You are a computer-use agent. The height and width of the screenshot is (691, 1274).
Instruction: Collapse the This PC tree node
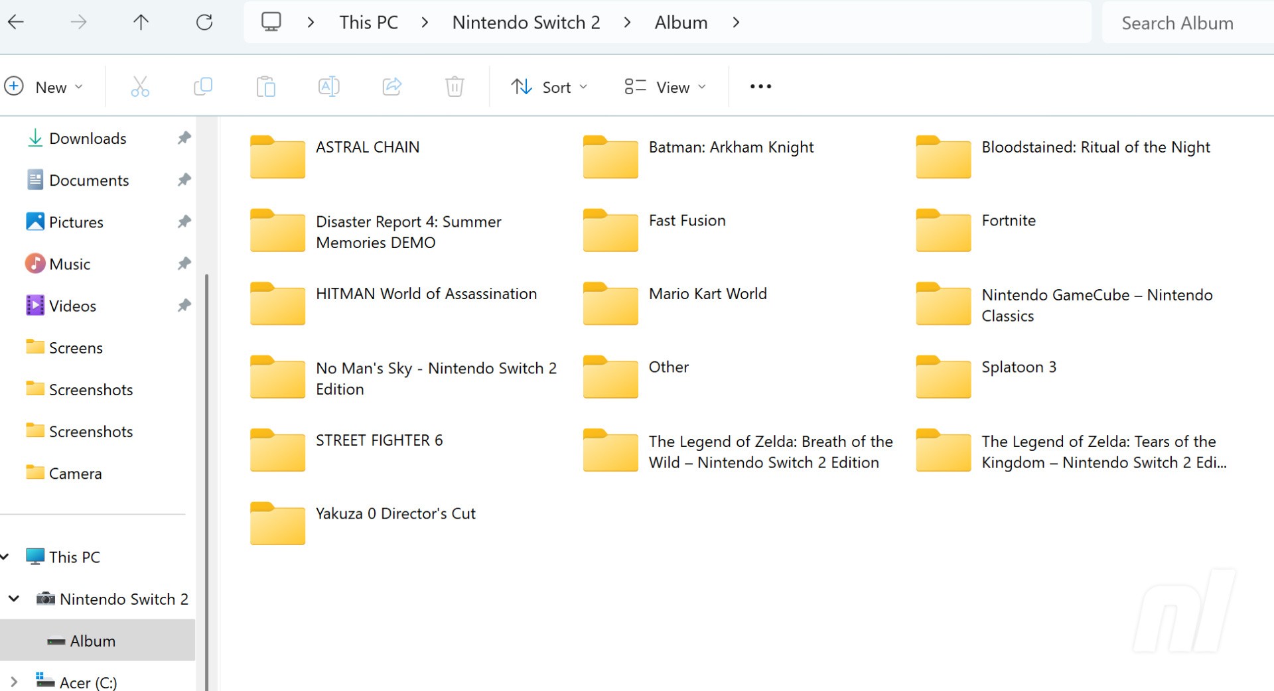pyautogui.click(x=5, y=557)
